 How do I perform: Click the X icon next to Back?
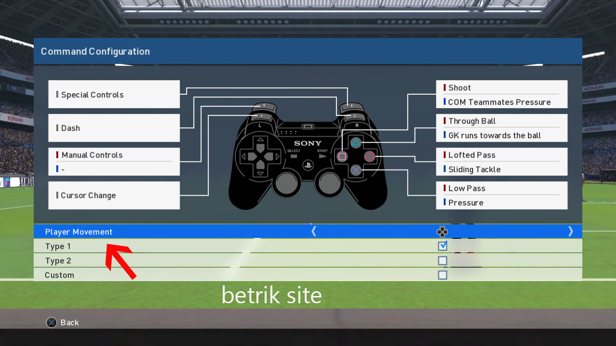click(51, 322)
